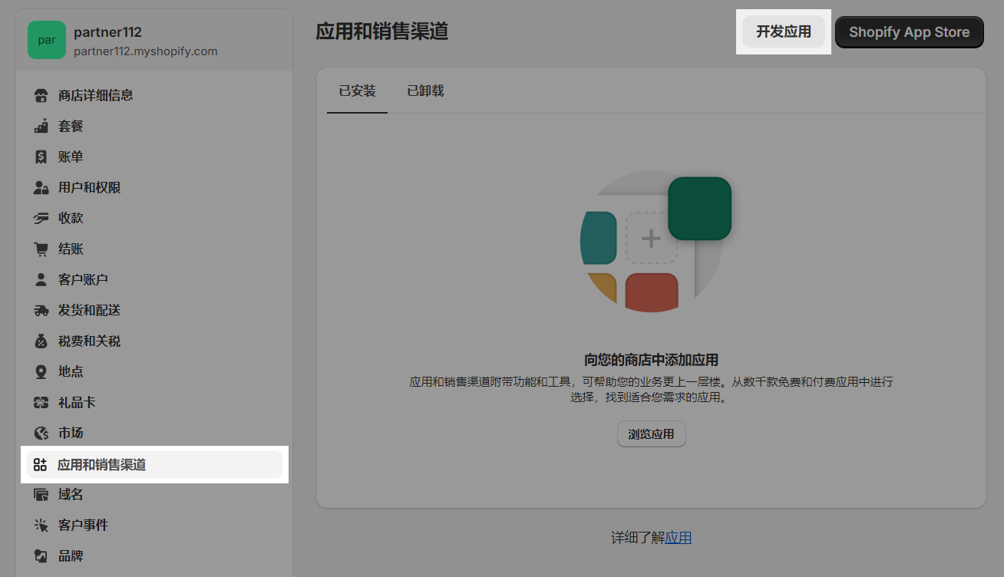This screenshot has height=577, width=1004.
Task: Click the 结账 shopping cart icon
Action: [x=41, y=249]
